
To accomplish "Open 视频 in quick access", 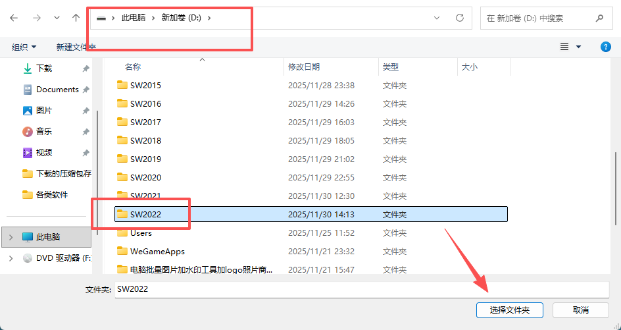I will [x=44, y=153].
